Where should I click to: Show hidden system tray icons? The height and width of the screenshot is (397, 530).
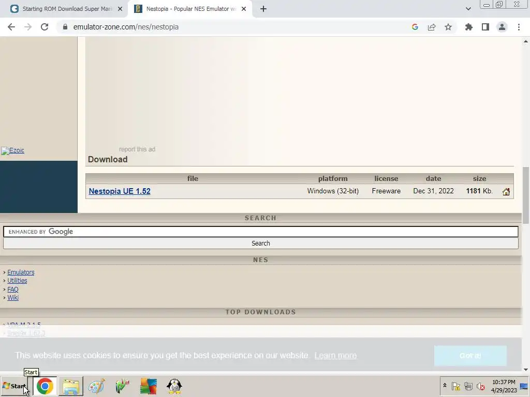[445, 386]
